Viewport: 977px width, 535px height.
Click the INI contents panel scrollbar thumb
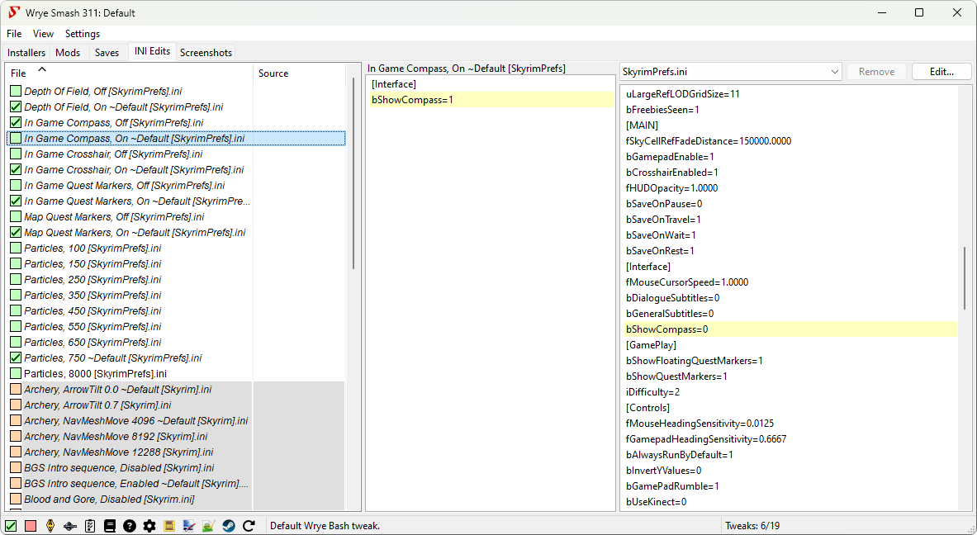pyautogui.click(x=964, y=278)
